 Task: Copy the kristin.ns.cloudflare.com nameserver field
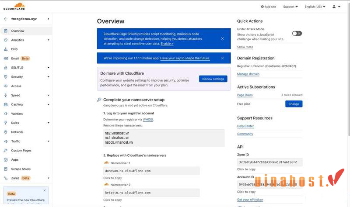151,193
